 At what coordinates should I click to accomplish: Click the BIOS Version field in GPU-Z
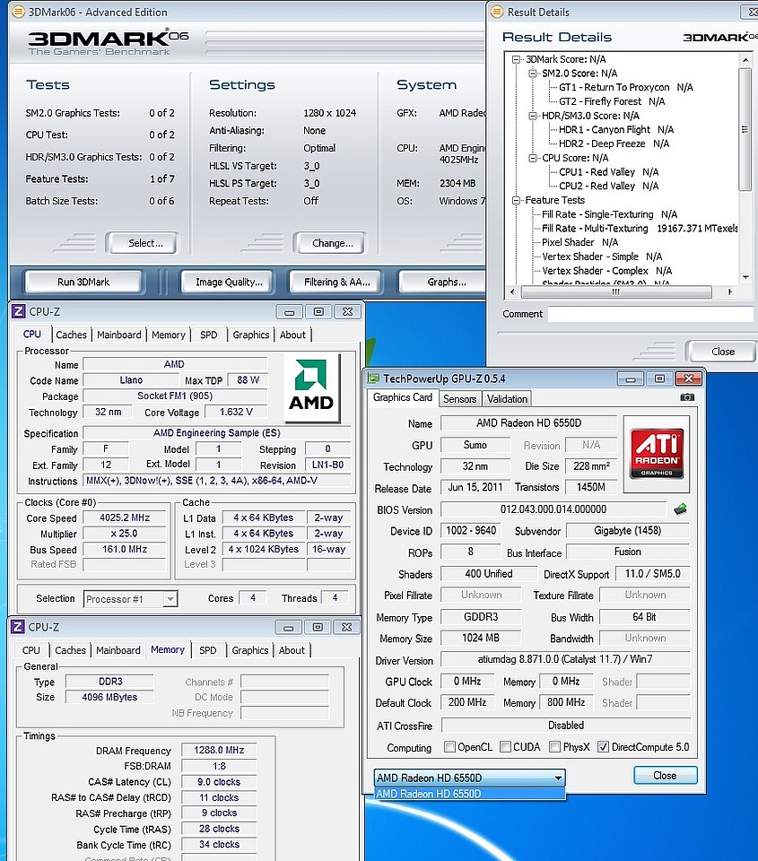(x=553, y=509)
